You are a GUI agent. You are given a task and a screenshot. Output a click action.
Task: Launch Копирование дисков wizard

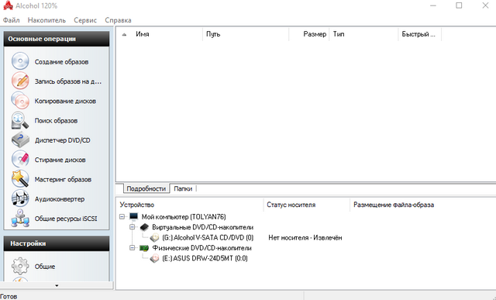[x=65, y=101]
